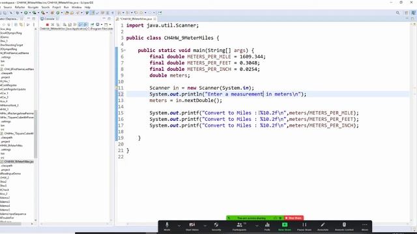Maximize the Console view

click(x=109, y=19)
